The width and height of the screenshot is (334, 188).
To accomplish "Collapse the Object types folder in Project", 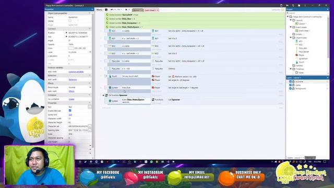I will coord(291,38).
